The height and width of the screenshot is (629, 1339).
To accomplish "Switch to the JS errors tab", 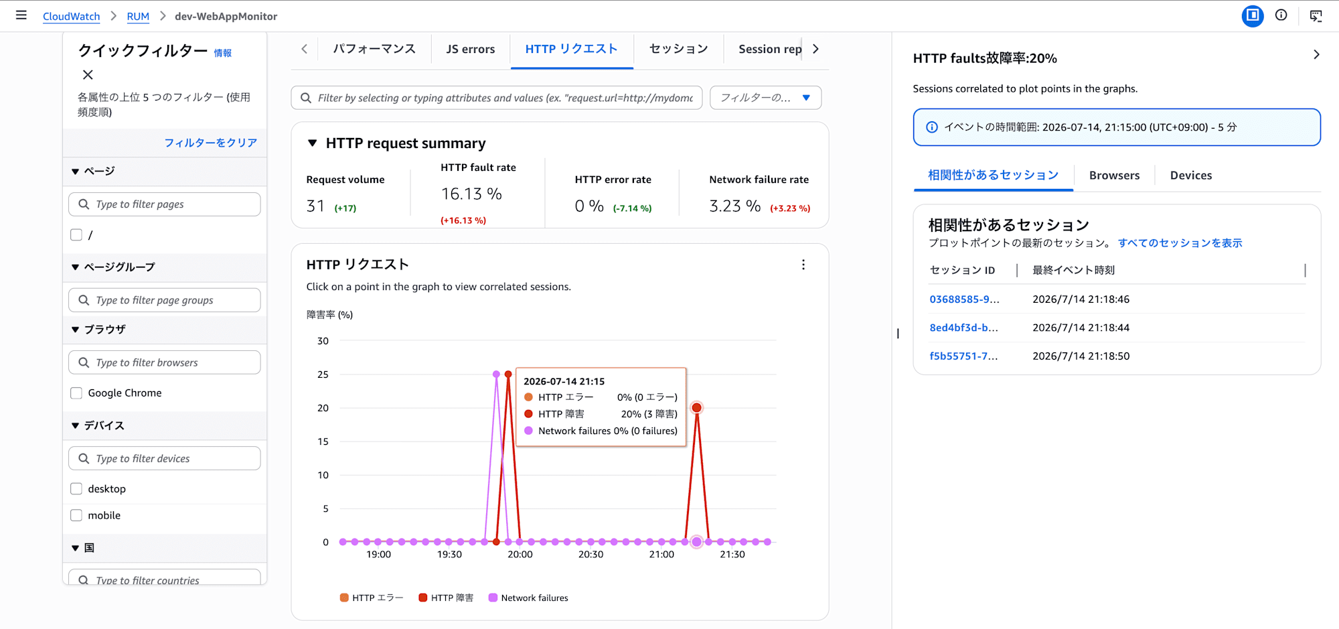I will point(471,49).
